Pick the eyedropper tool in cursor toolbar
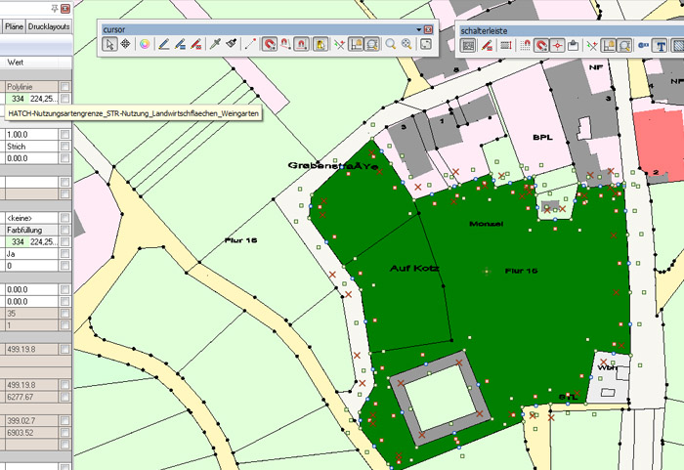Viewport: 684px width, 470px height. (x=214, y=44)
